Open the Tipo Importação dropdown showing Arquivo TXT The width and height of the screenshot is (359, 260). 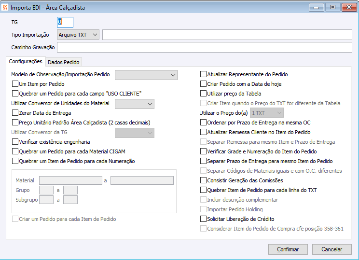click(78, 35)
